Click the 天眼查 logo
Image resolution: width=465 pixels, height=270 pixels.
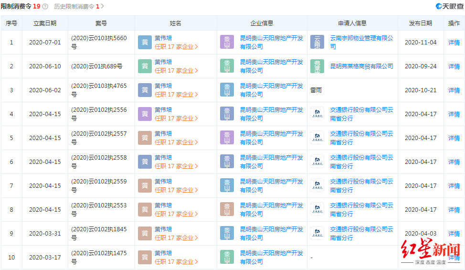449,6
